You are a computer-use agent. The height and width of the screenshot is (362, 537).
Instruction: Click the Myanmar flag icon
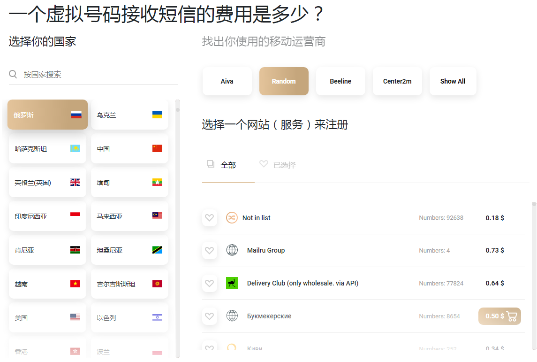click(157, 182)
